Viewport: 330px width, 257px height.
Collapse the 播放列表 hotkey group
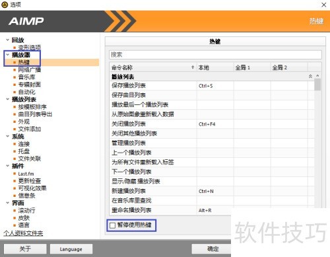pyautogui.click(x=310, y=77)
